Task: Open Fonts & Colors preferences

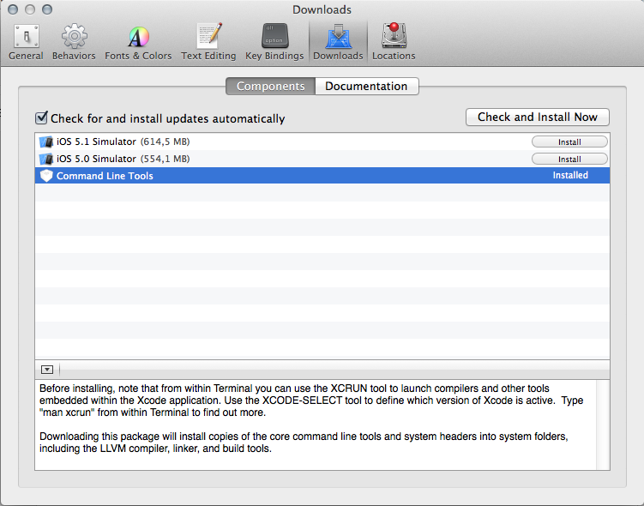Action: tap(138, 41)
